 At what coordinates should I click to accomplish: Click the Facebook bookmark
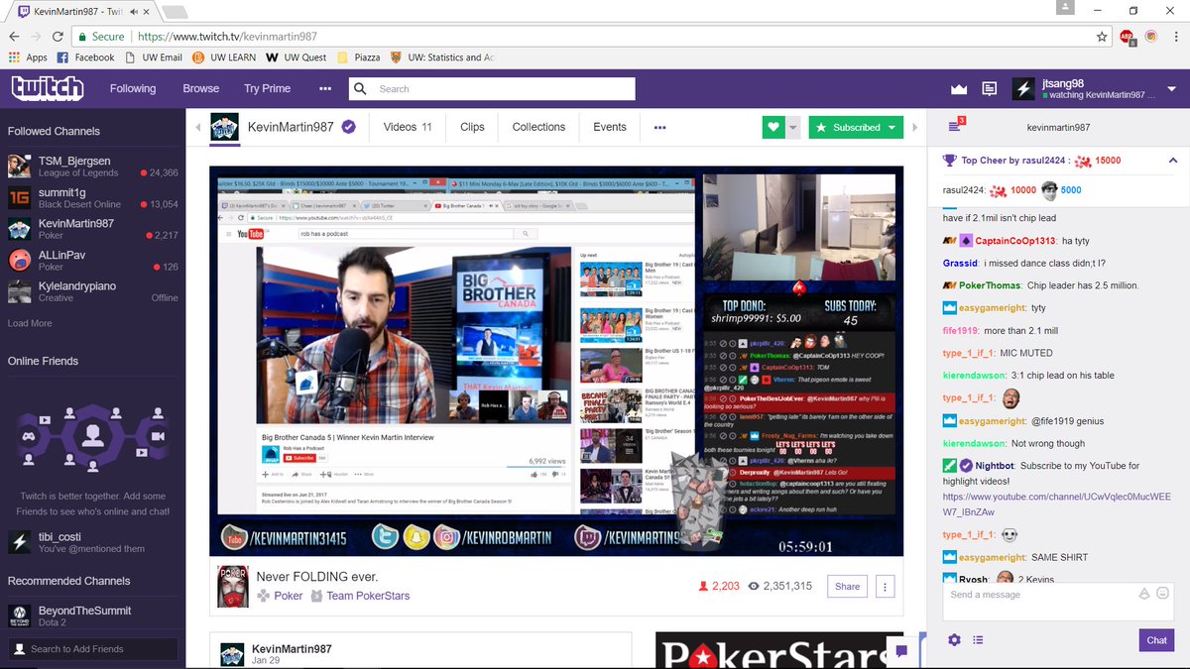tap(86, 57)
